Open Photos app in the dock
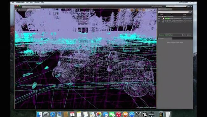The width and height of the screenshot is (207, 117). [99, 114]
